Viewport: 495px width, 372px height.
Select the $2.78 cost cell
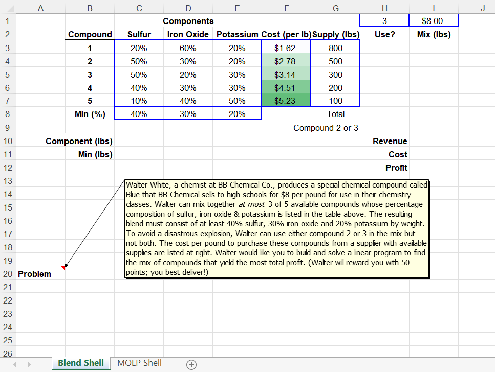point(286,61)
